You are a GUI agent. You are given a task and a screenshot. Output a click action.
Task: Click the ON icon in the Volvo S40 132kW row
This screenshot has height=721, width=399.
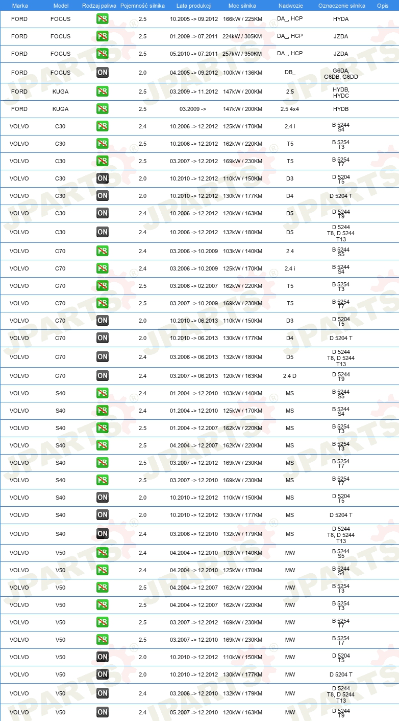tap(103, 534)
